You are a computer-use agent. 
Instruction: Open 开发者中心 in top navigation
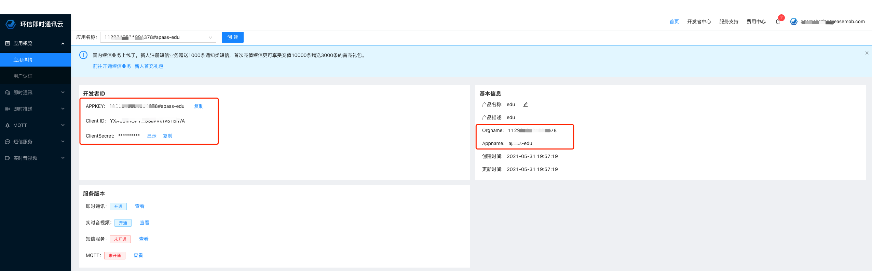click(699, 22)
